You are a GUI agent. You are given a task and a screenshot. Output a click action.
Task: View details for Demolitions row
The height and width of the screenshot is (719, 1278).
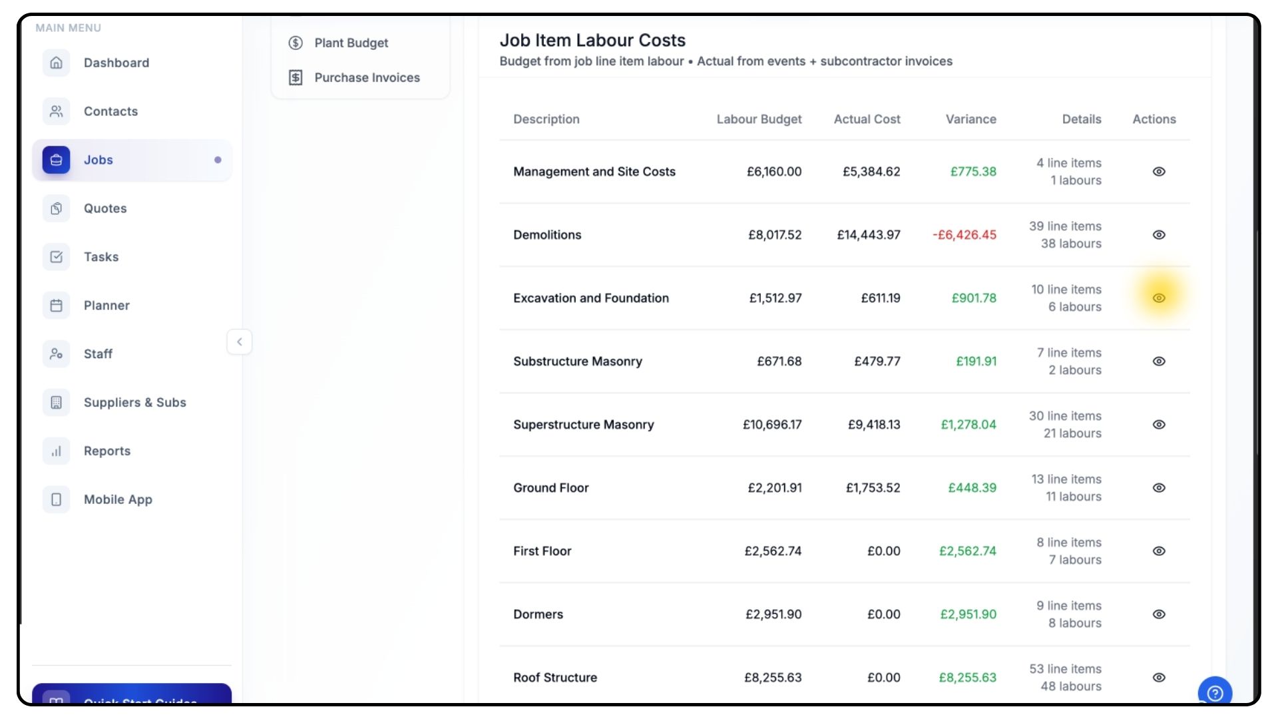(1159, 235)
